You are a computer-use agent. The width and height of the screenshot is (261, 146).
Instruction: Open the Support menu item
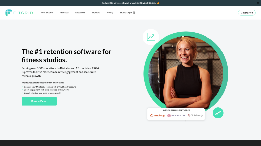(96, 12)
